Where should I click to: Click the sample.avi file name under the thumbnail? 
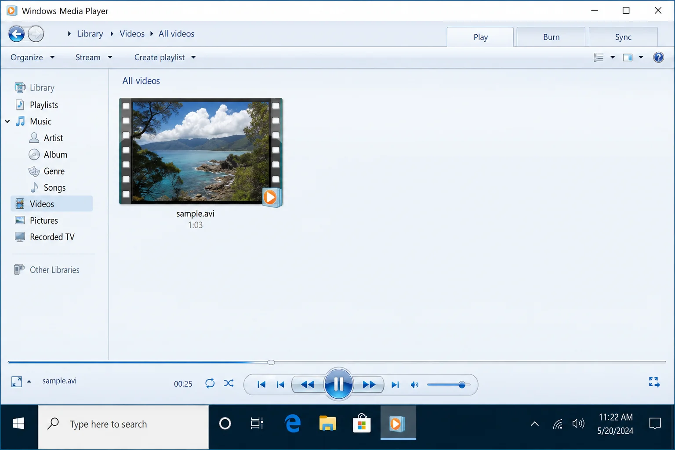click(195, 214)
